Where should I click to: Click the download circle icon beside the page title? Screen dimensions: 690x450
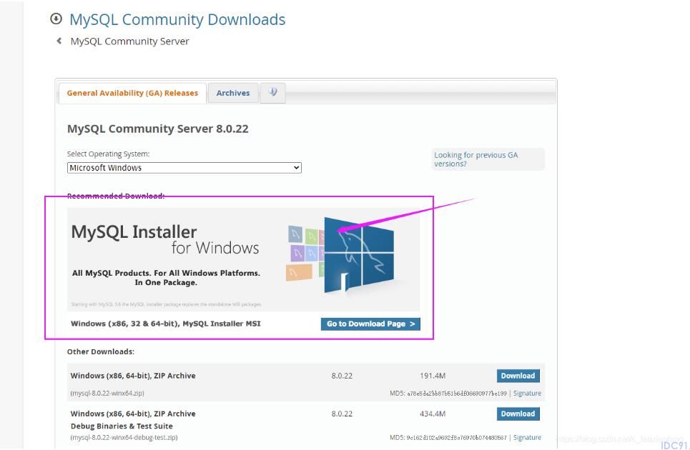tap(56, 19)
